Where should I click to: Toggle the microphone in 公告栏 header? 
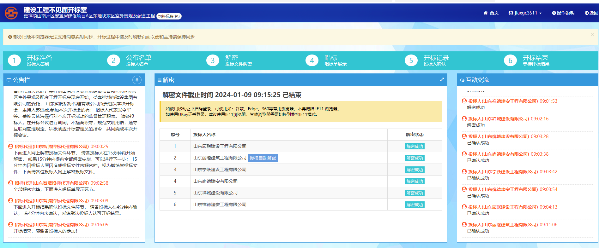[x=137, y=80]
